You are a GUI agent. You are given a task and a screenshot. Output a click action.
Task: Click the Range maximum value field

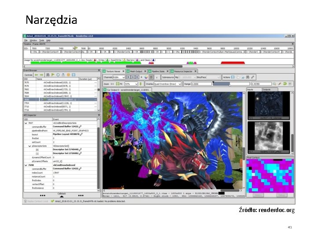tap(261, 84)
